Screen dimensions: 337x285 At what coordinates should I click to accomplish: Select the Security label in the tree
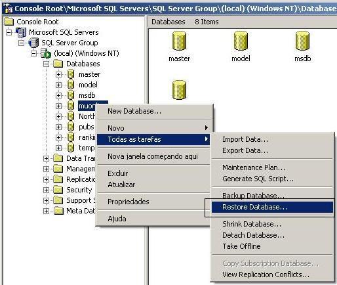[79, 190]
